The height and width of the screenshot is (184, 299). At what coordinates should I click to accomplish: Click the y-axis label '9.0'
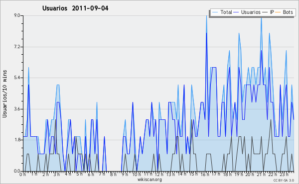(x=17, y=15)
